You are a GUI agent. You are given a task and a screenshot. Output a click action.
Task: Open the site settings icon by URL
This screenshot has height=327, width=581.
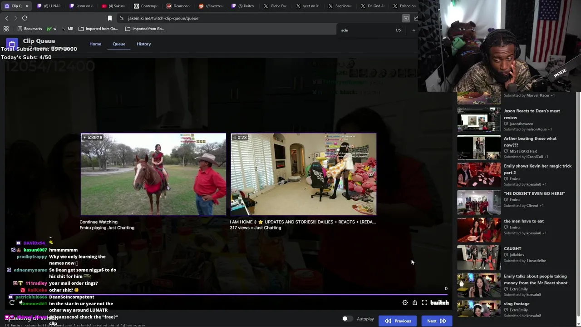[x=121, y=18]
